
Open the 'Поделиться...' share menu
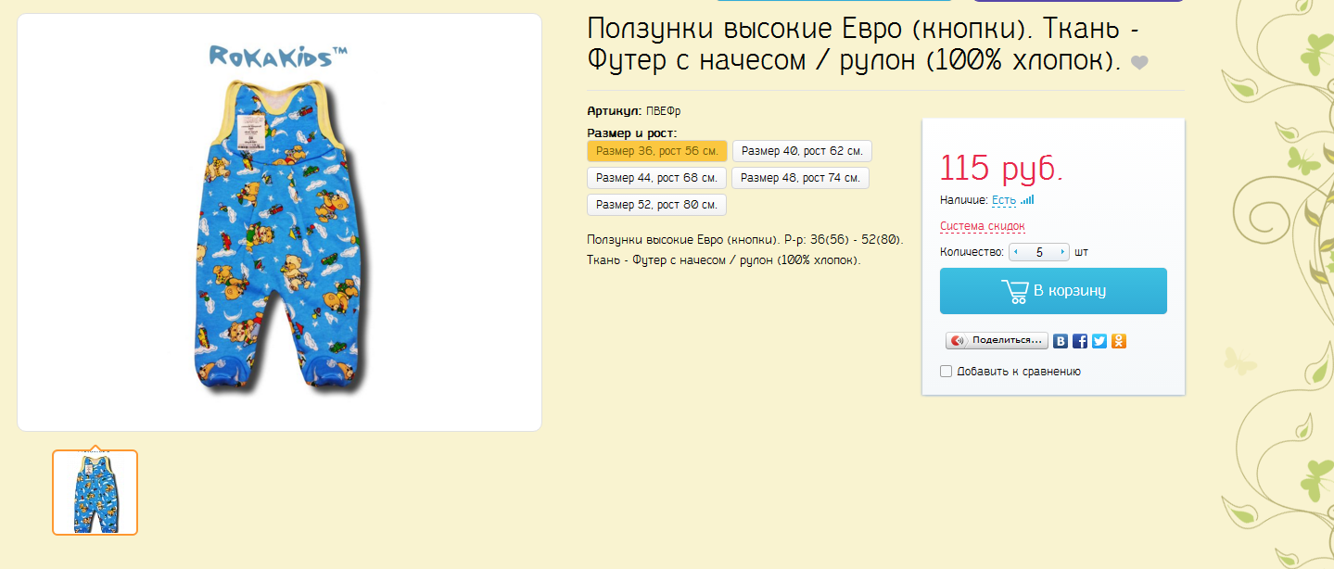(997, 341)
